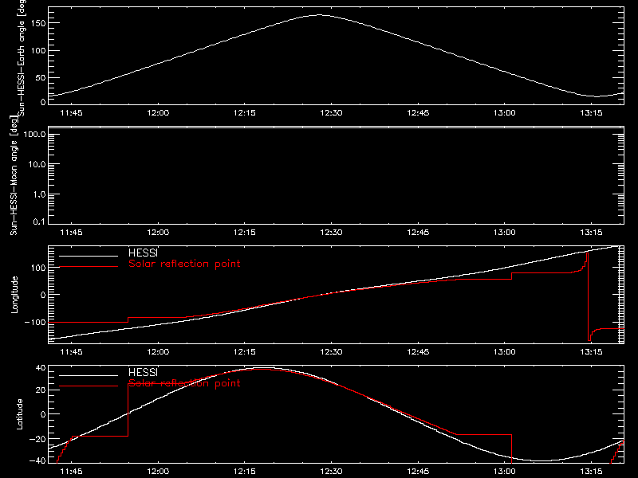Select Solar reflection point label in Latitude plot

click(184, 383)
